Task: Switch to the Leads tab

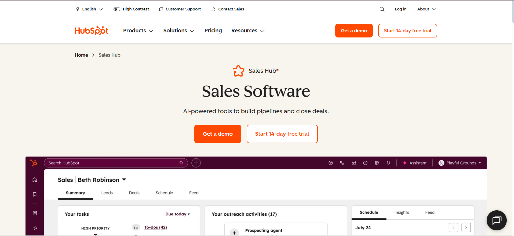Action: click(107, 193)
